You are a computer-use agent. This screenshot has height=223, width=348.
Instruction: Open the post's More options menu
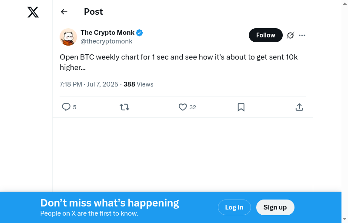coord(302,35)
